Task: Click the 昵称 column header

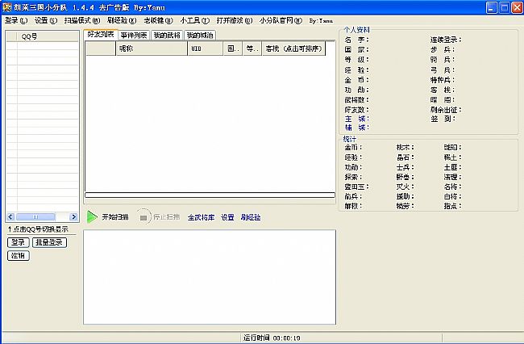Action: (x=152, y=48)
